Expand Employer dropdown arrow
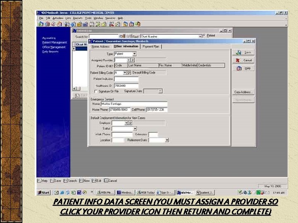Screen dimensions: 298x223 point(126,123)
